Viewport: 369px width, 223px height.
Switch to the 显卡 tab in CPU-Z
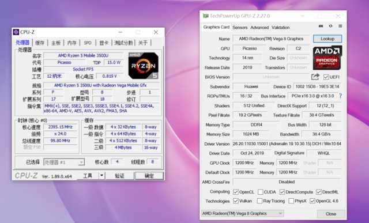point(104,43)
